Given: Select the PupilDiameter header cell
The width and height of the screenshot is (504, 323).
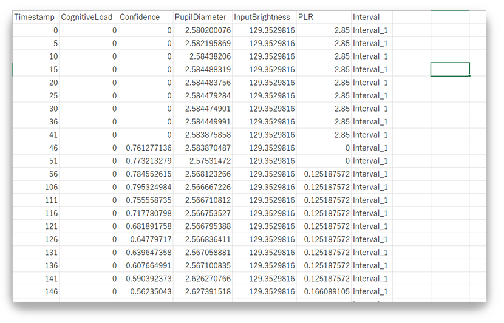Looking at the screenshot, I should pyautogui.click(x=202, y=17).
